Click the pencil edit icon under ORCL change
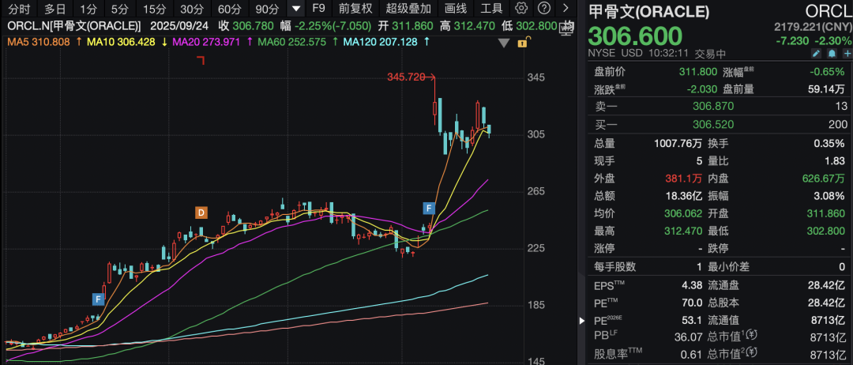The image size is (853, 365). tap(816, 53)
